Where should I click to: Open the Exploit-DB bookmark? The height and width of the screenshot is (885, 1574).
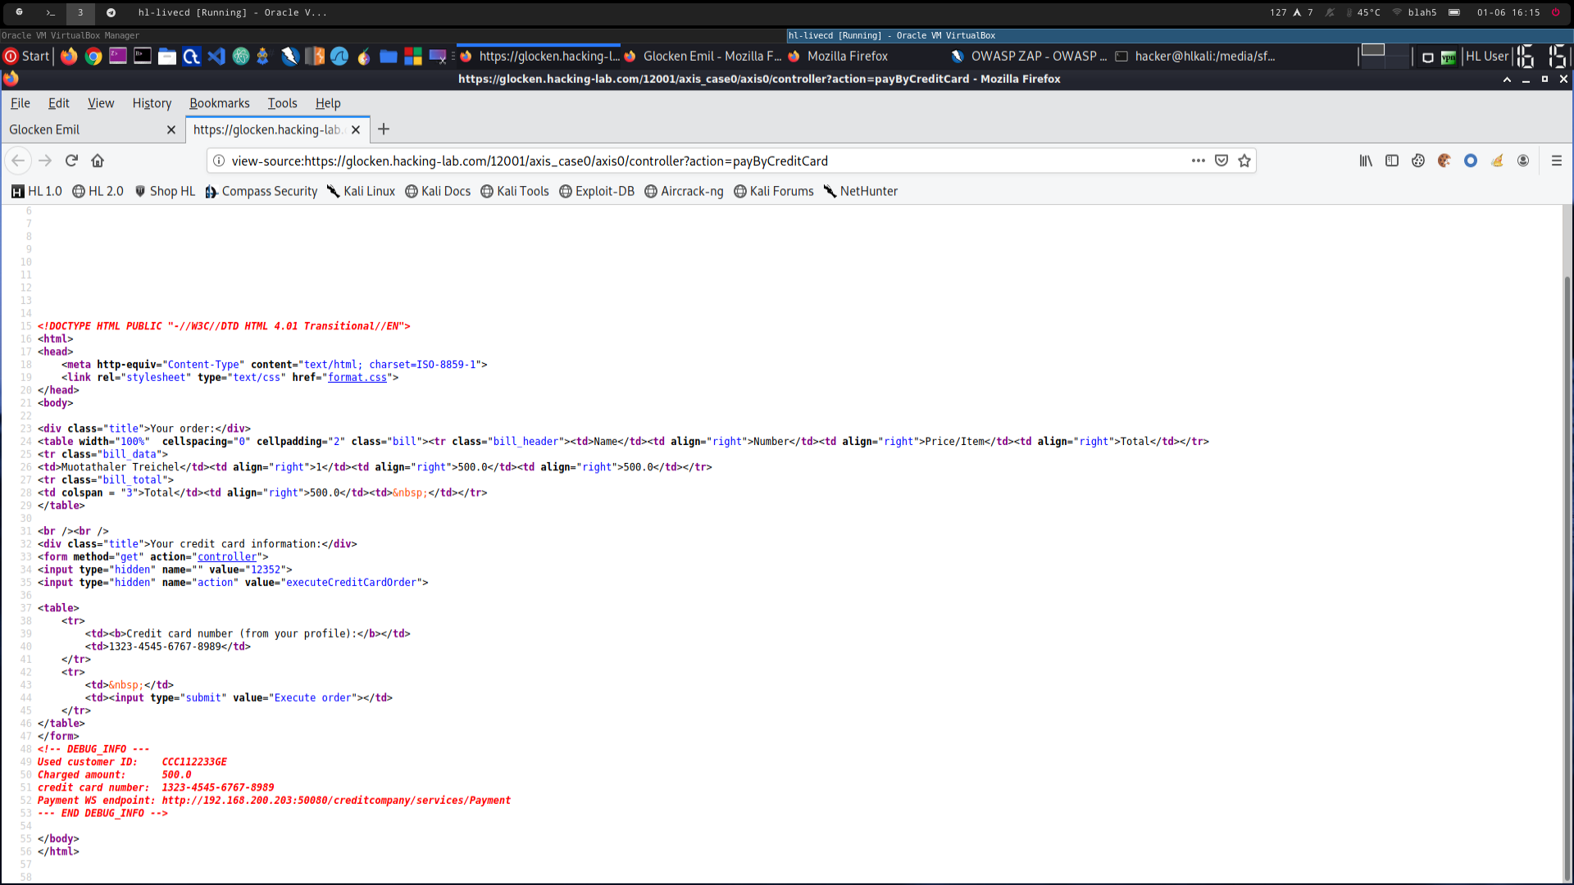pyautogui.click(x=597, y=191)
